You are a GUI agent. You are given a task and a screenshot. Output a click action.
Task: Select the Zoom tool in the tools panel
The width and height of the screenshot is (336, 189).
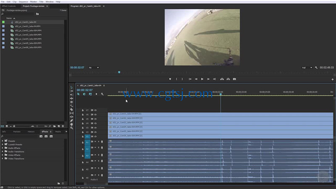71,128
